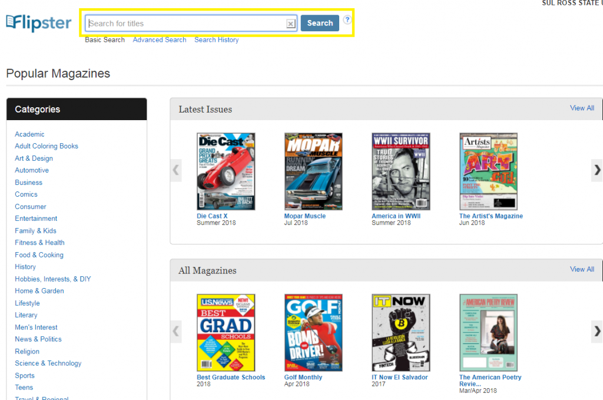This screenshot has height=400, width=603.
Task: Browse the Consumer category
Action: [x=31, y=207]
